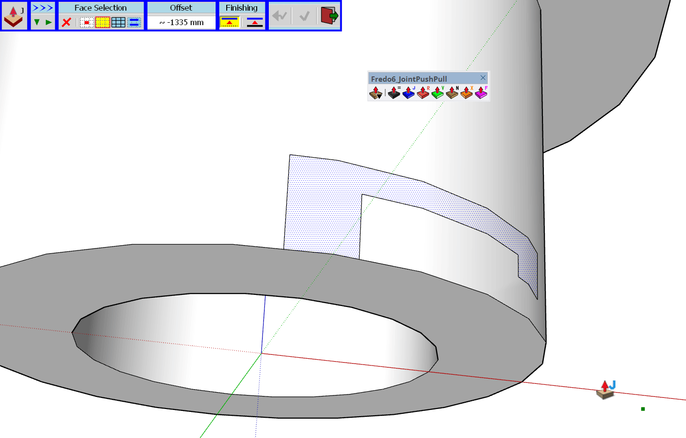This screenshot has height=438, width=686.
Task: Click the Finishing section header
Action: pos(241,8)
